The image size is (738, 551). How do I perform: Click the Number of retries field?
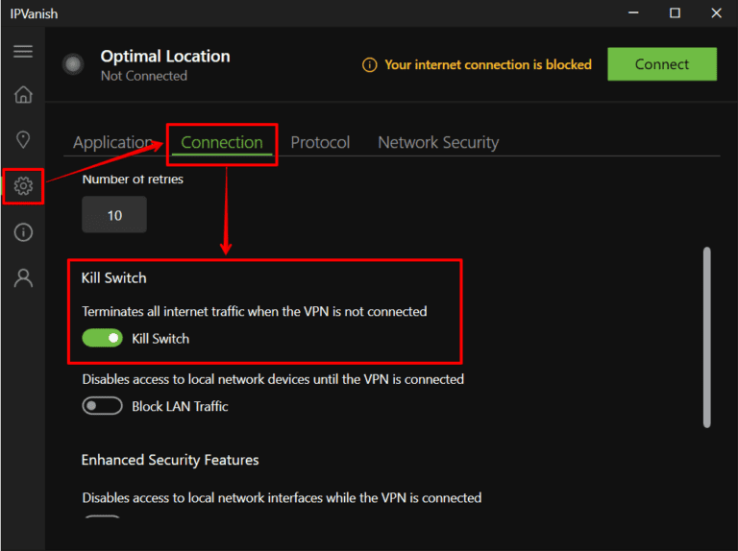[114, 215]
